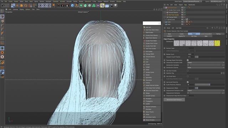The height and width of the screenshot is (128, 228).
Task: Select the Move tool in top toolbar
Action: point(17,6)
